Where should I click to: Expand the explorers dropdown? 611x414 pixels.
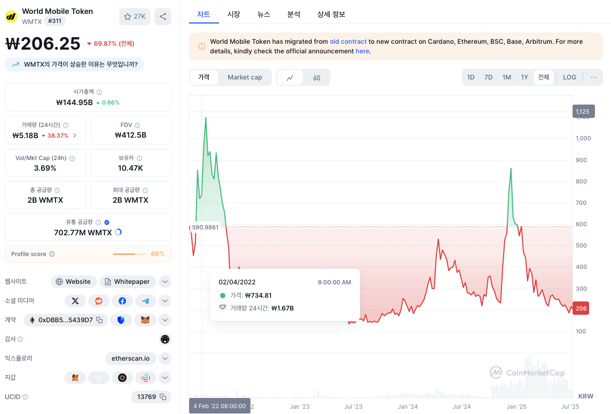(x=165, y=359)
